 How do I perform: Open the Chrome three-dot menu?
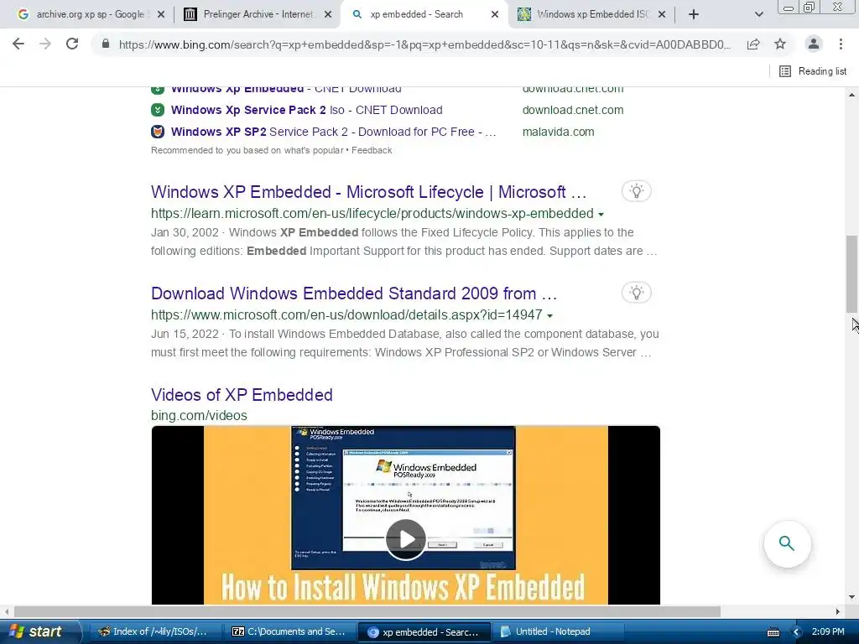click(841, 44)
